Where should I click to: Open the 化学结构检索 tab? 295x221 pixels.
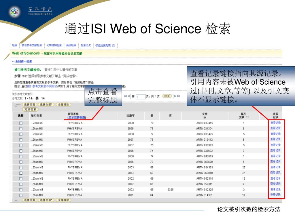point(54,45)
